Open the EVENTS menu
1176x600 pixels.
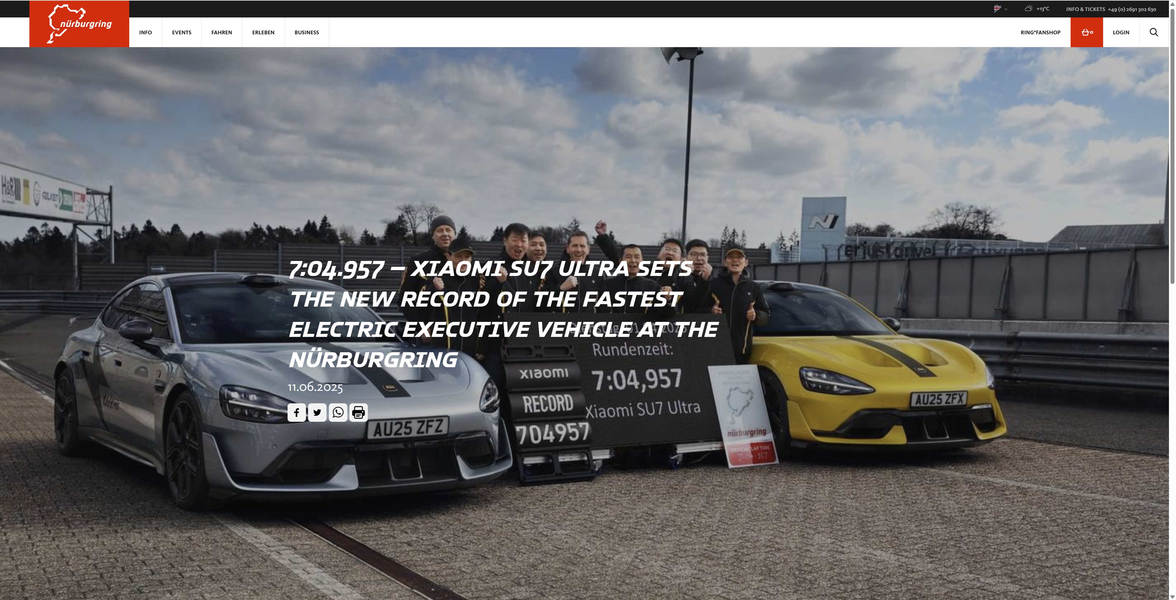[182, 32]
